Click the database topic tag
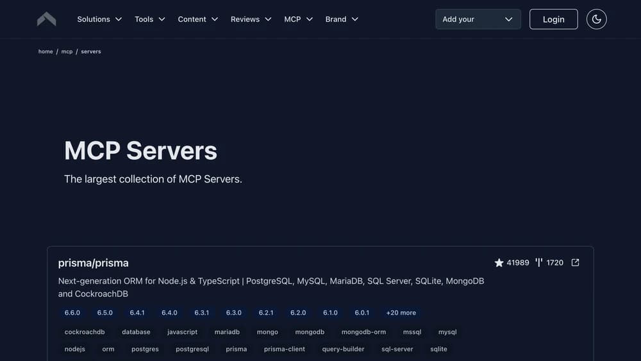Viewport: 641px width, 361px height. click(x=136, y=332)
